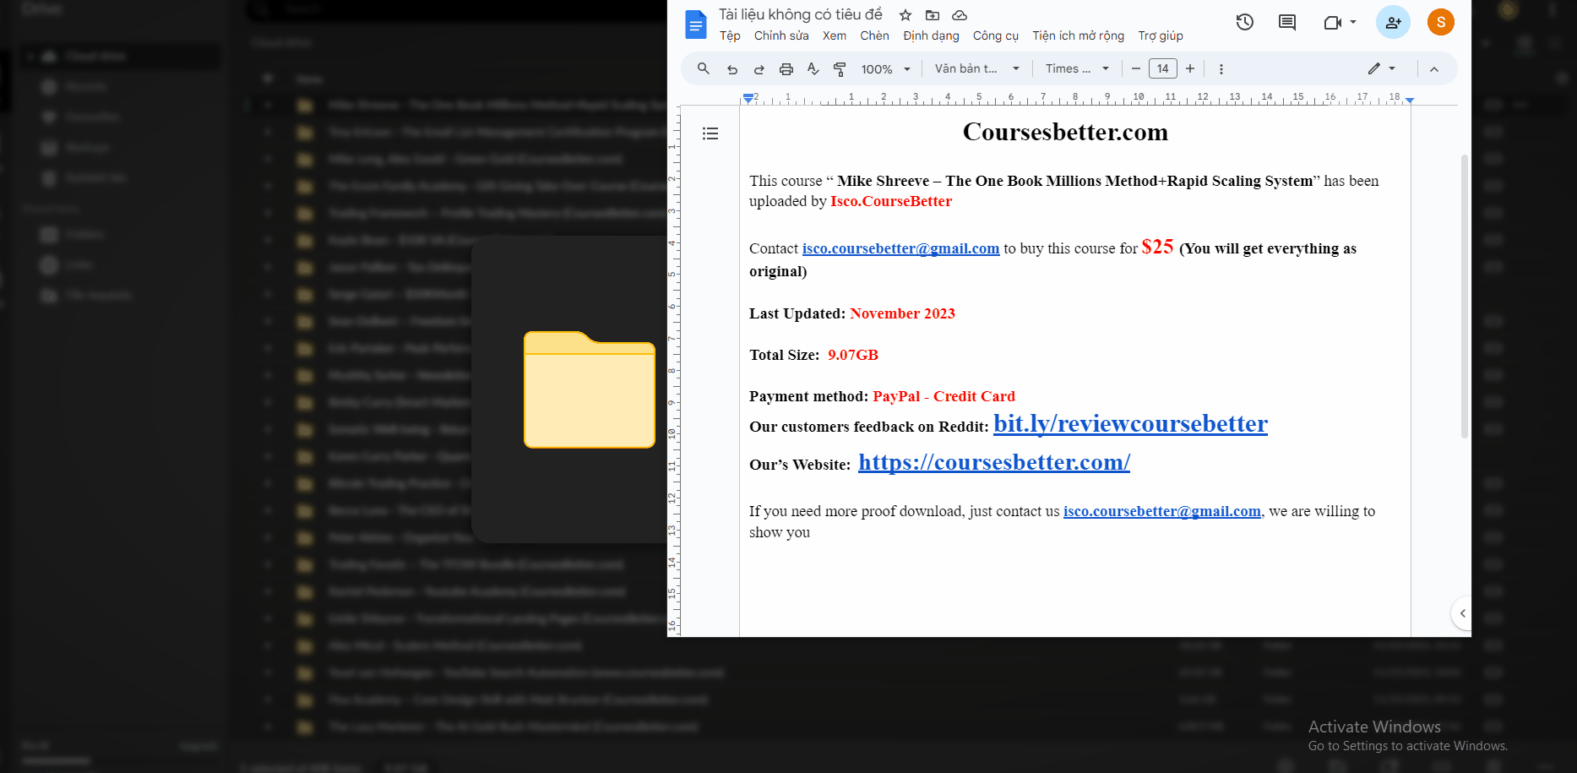Open the Xem menu
The image size is (1577, 773).
pos(835,35)
